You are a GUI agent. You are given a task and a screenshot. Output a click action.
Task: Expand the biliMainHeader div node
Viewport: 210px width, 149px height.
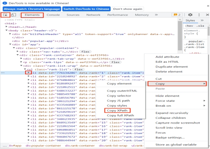tap(10, 34)
